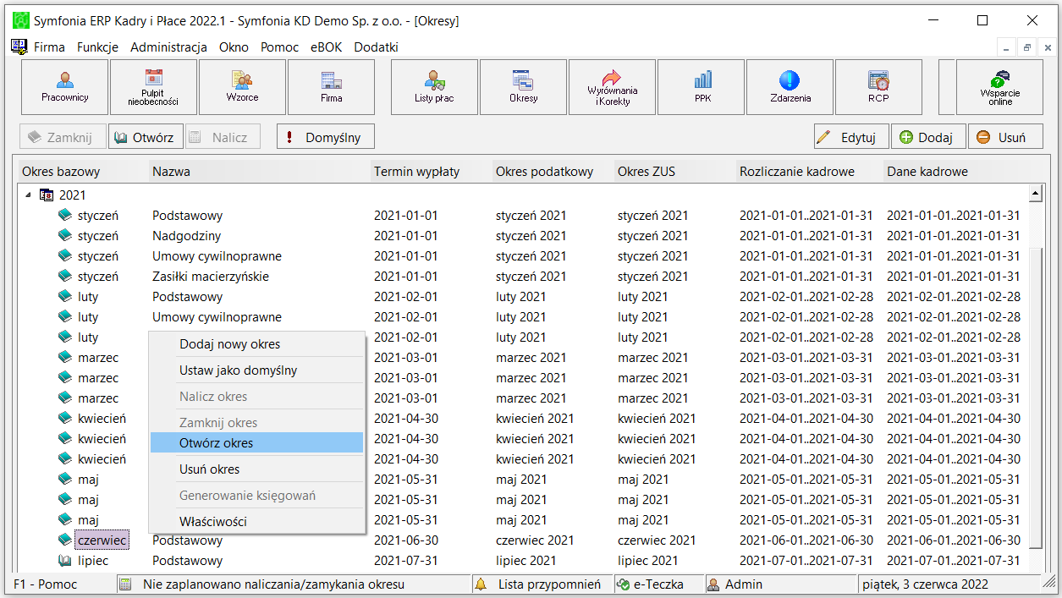Click the Usuń button

pyautogui.click(x=1005, y=137)
